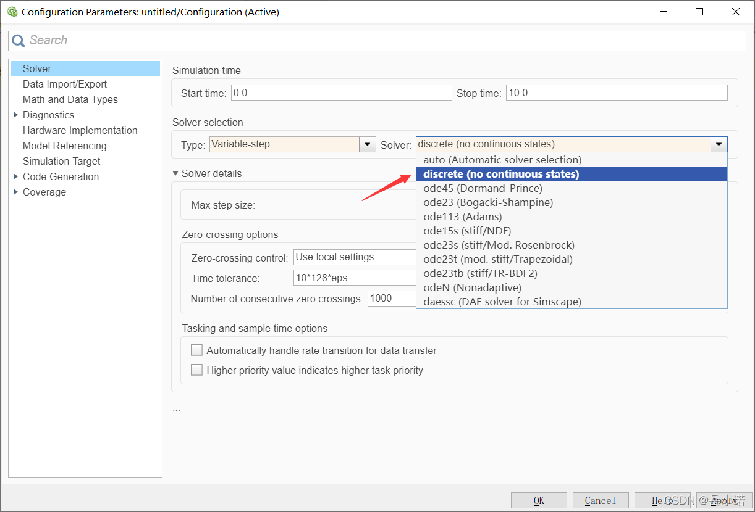Image resolution: width=755 pixels, height=512 pixels.
Task: Choose ode23 (Bogacki-Shampine) solver
Action: tap(572, 202)
